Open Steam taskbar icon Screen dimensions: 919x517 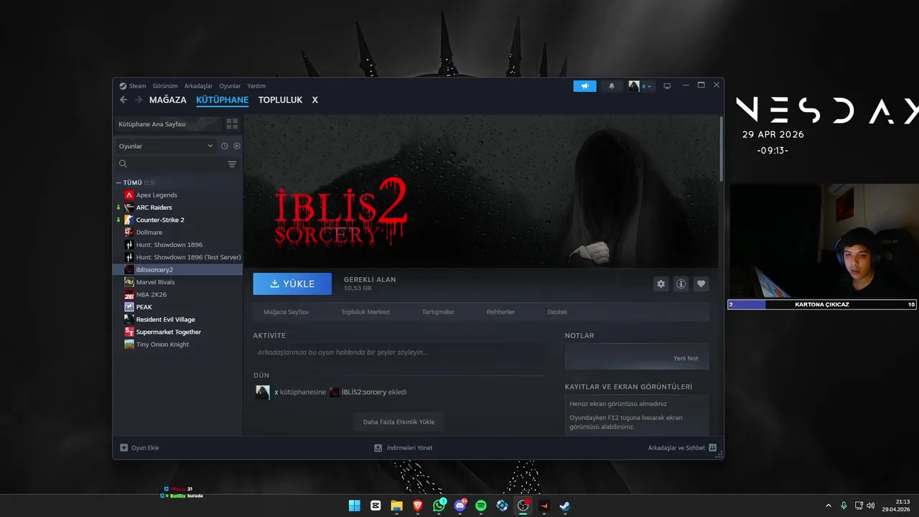565,506
